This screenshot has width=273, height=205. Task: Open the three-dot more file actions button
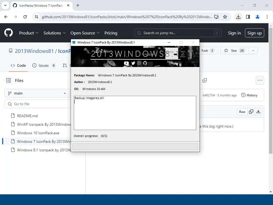coord(260,80)
